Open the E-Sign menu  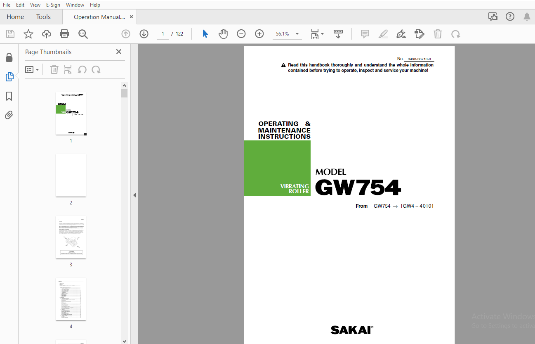click(x=53, y=5)
